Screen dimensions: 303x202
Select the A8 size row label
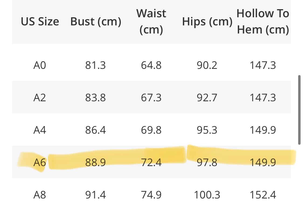pos(40,194)
